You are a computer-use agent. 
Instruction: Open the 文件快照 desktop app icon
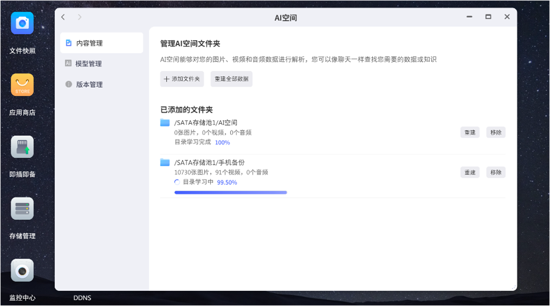[22, 23]
